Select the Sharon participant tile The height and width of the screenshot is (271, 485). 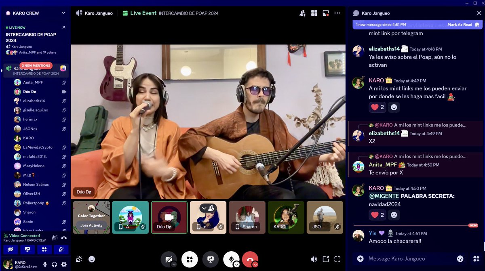(247, 217)
